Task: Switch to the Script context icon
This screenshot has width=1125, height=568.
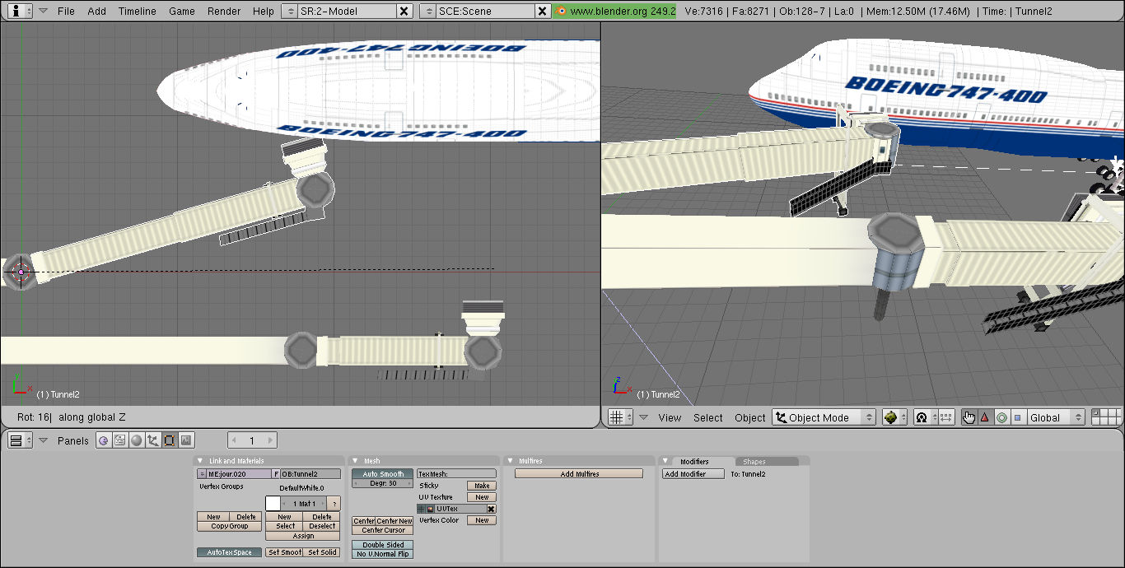Action: pyautogui.click(x=120, y=440)
